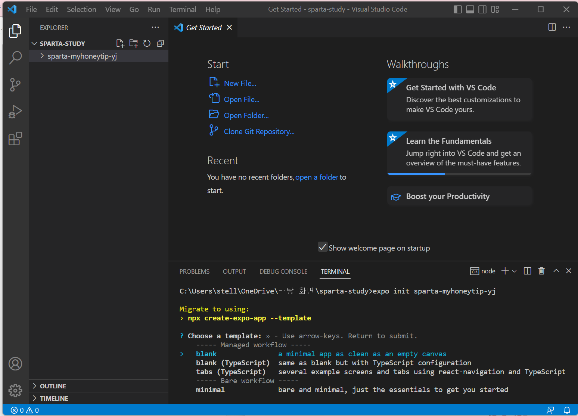Open the Edit menu
The width and height of the screenshot is (578, 416).
[x=52, y=9]
